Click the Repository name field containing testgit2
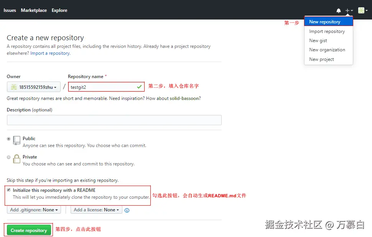 click(x=106, y=87)
